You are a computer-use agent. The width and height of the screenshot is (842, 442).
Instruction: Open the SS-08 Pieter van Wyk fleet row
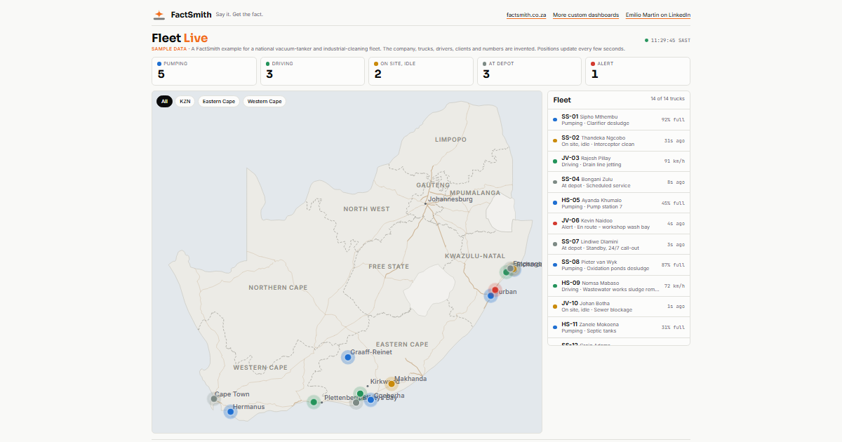(619, 264)
